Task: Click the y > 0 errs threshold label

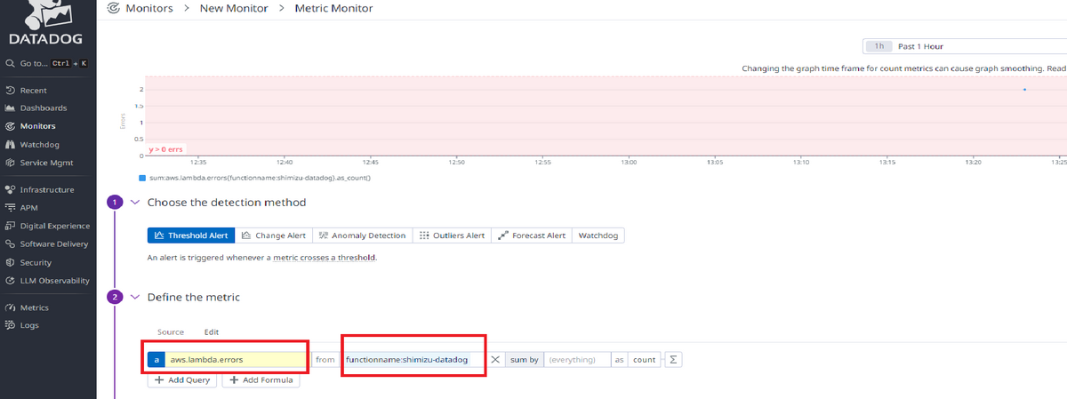Action: pos(165,149)
